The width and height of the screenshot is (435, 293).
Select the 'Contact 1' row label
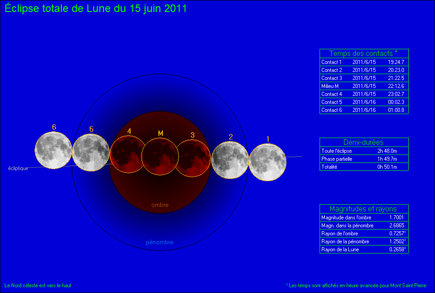[332, 62]
